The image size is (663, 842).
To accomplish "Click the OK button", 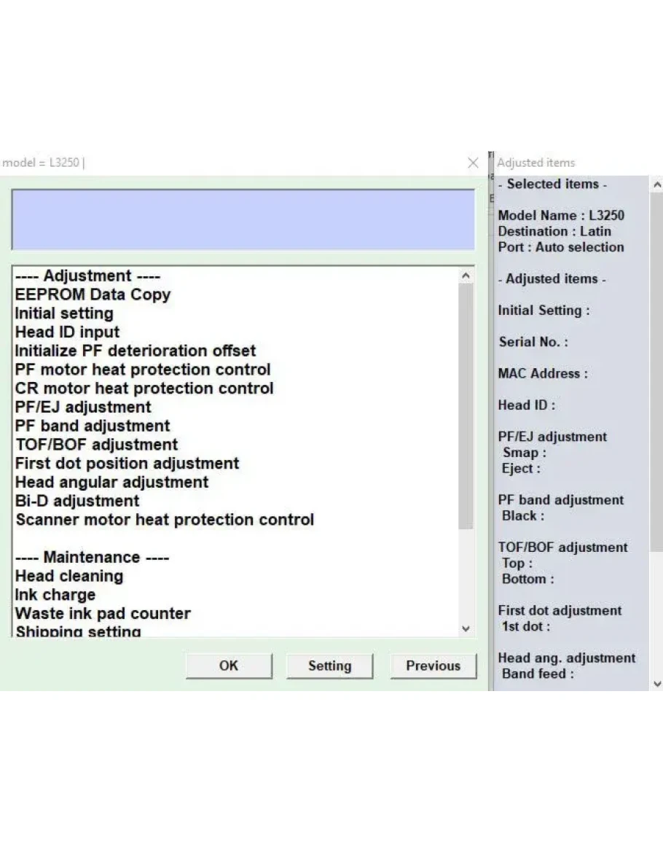I will point(228,666).
